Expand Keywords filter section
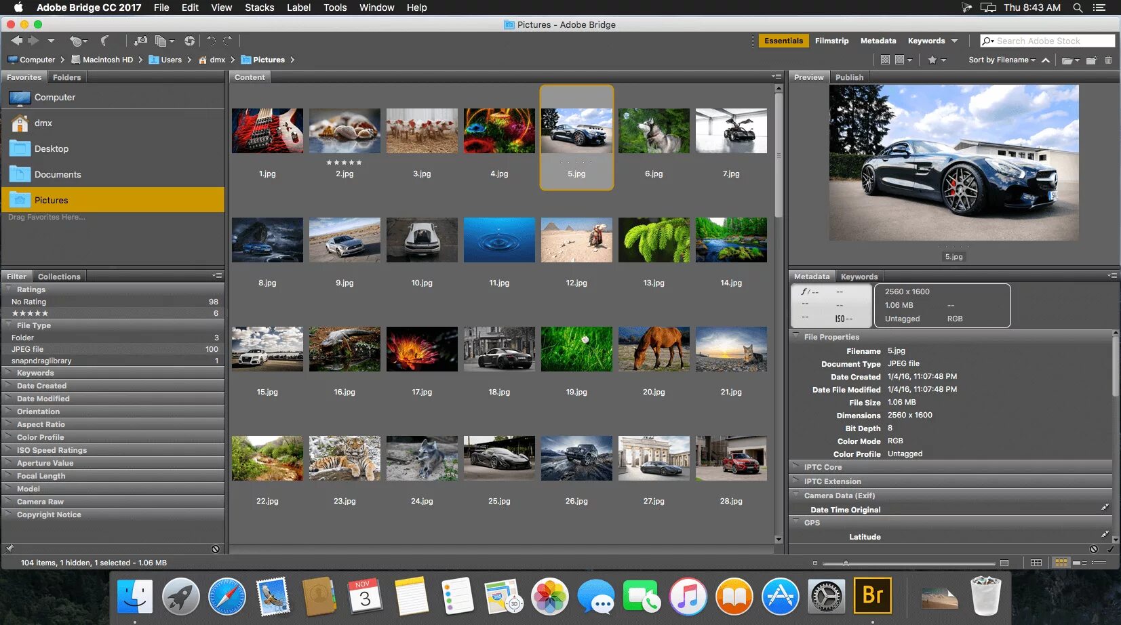The width and height of the screenshot is (1121, 625). (113, 373)
